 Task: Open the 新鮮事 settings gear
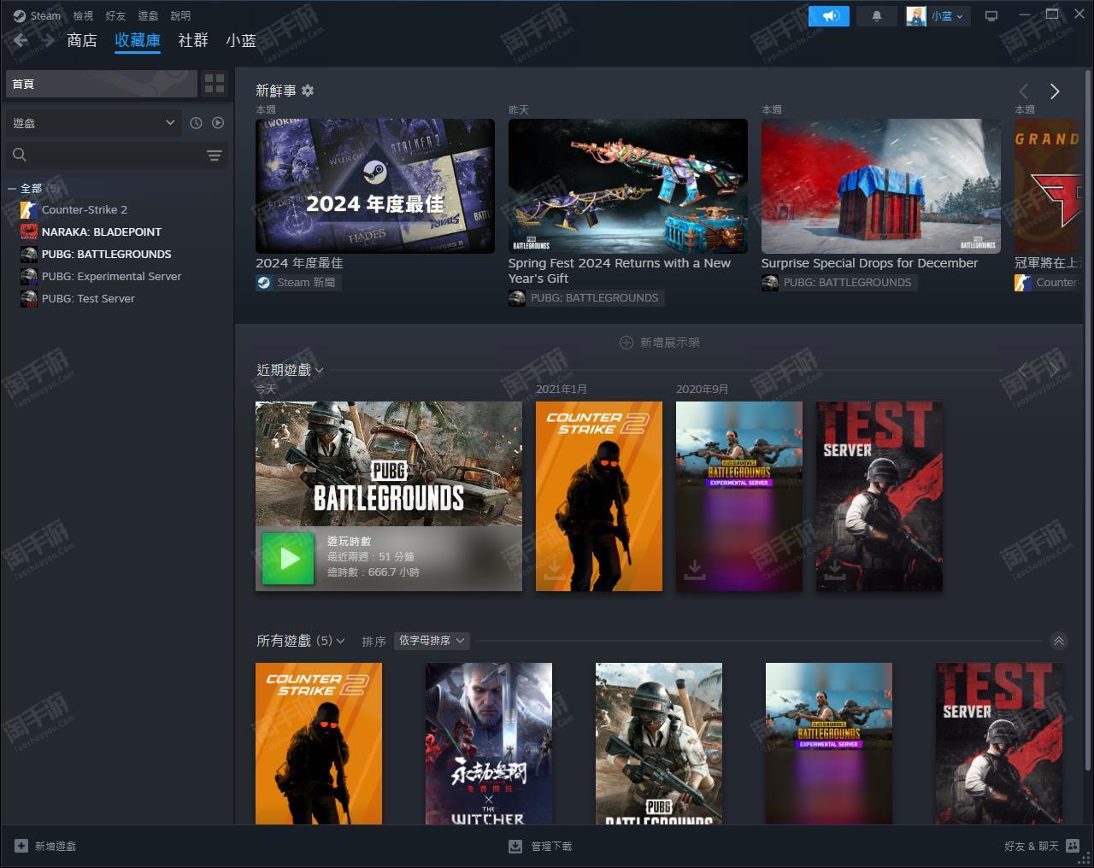[308, 91]
